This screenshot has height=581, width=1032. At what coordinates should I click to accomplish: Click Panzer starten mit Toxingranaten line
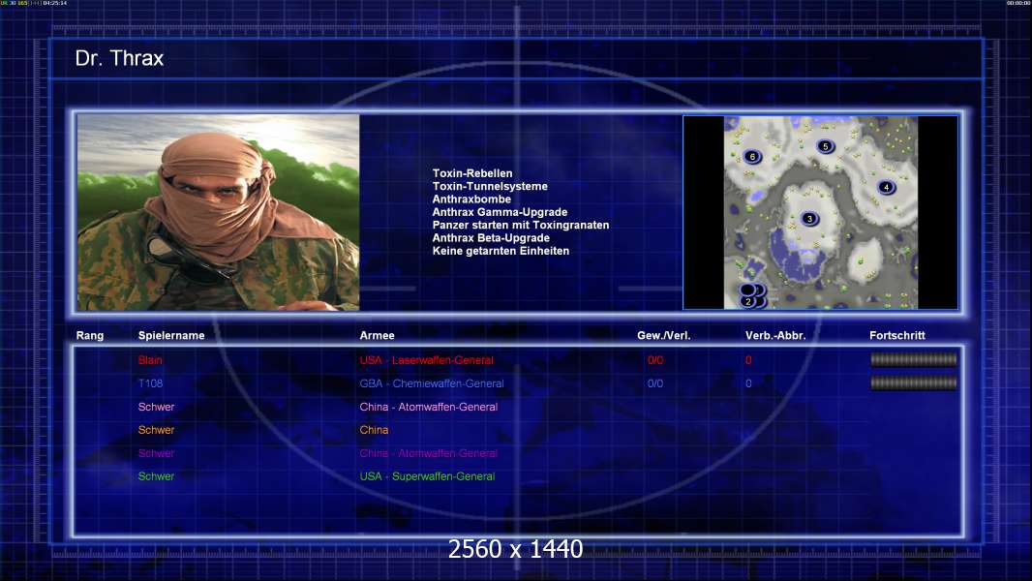521,225
